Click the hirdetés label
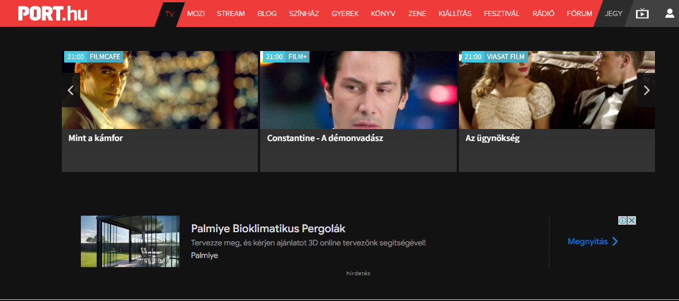 [358, 273]
